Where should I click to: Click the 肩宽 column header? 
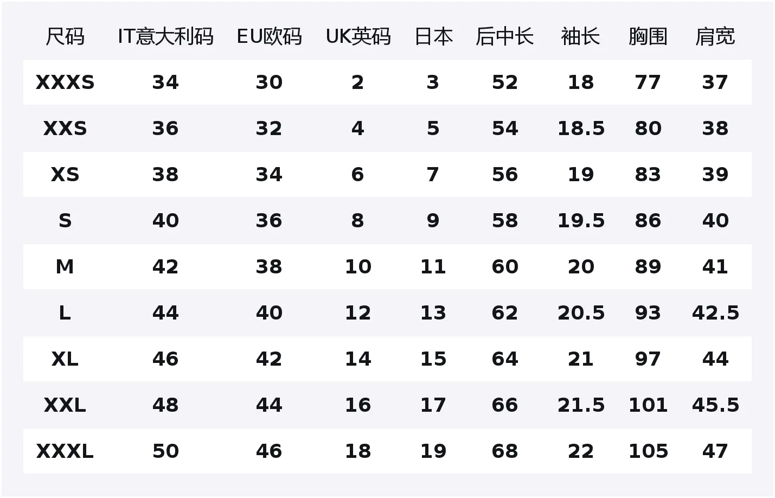coord(715,37)
